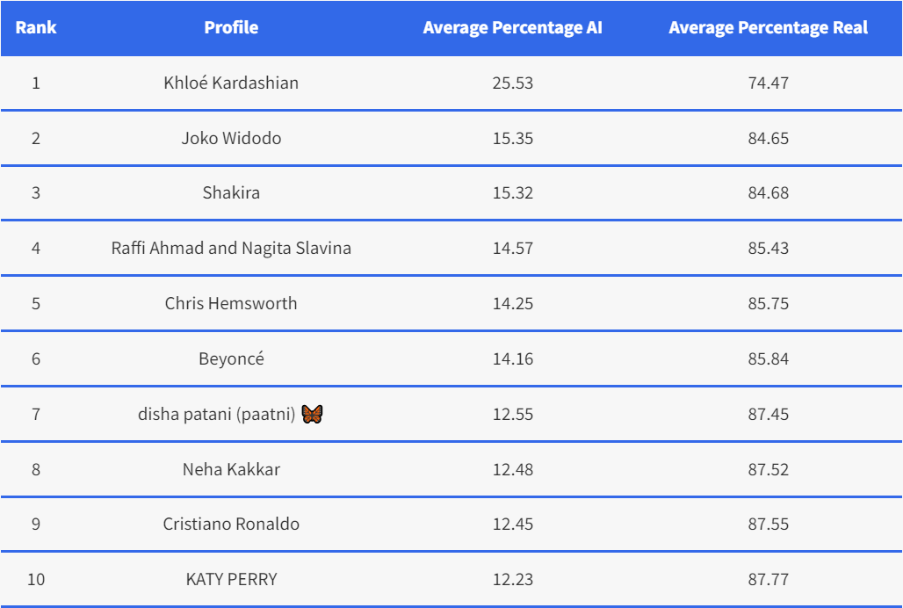Click the 25.53 AI percentage cell
This screenshot has height=608, width=903.
pos(513,83)
